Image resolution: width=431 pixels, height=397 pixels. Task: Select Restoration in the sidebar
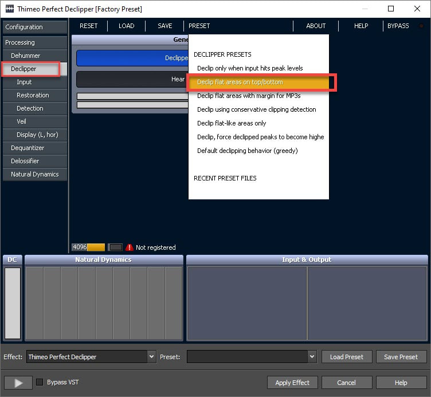point(35,95)
